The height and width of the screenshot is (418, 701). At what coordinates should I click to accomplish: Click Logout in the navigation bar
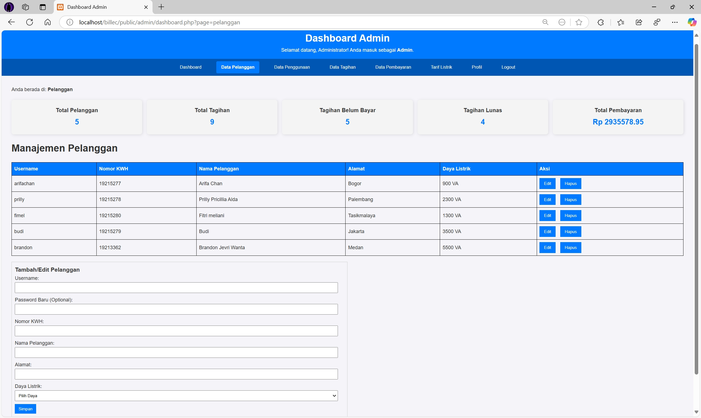[508, 67]
